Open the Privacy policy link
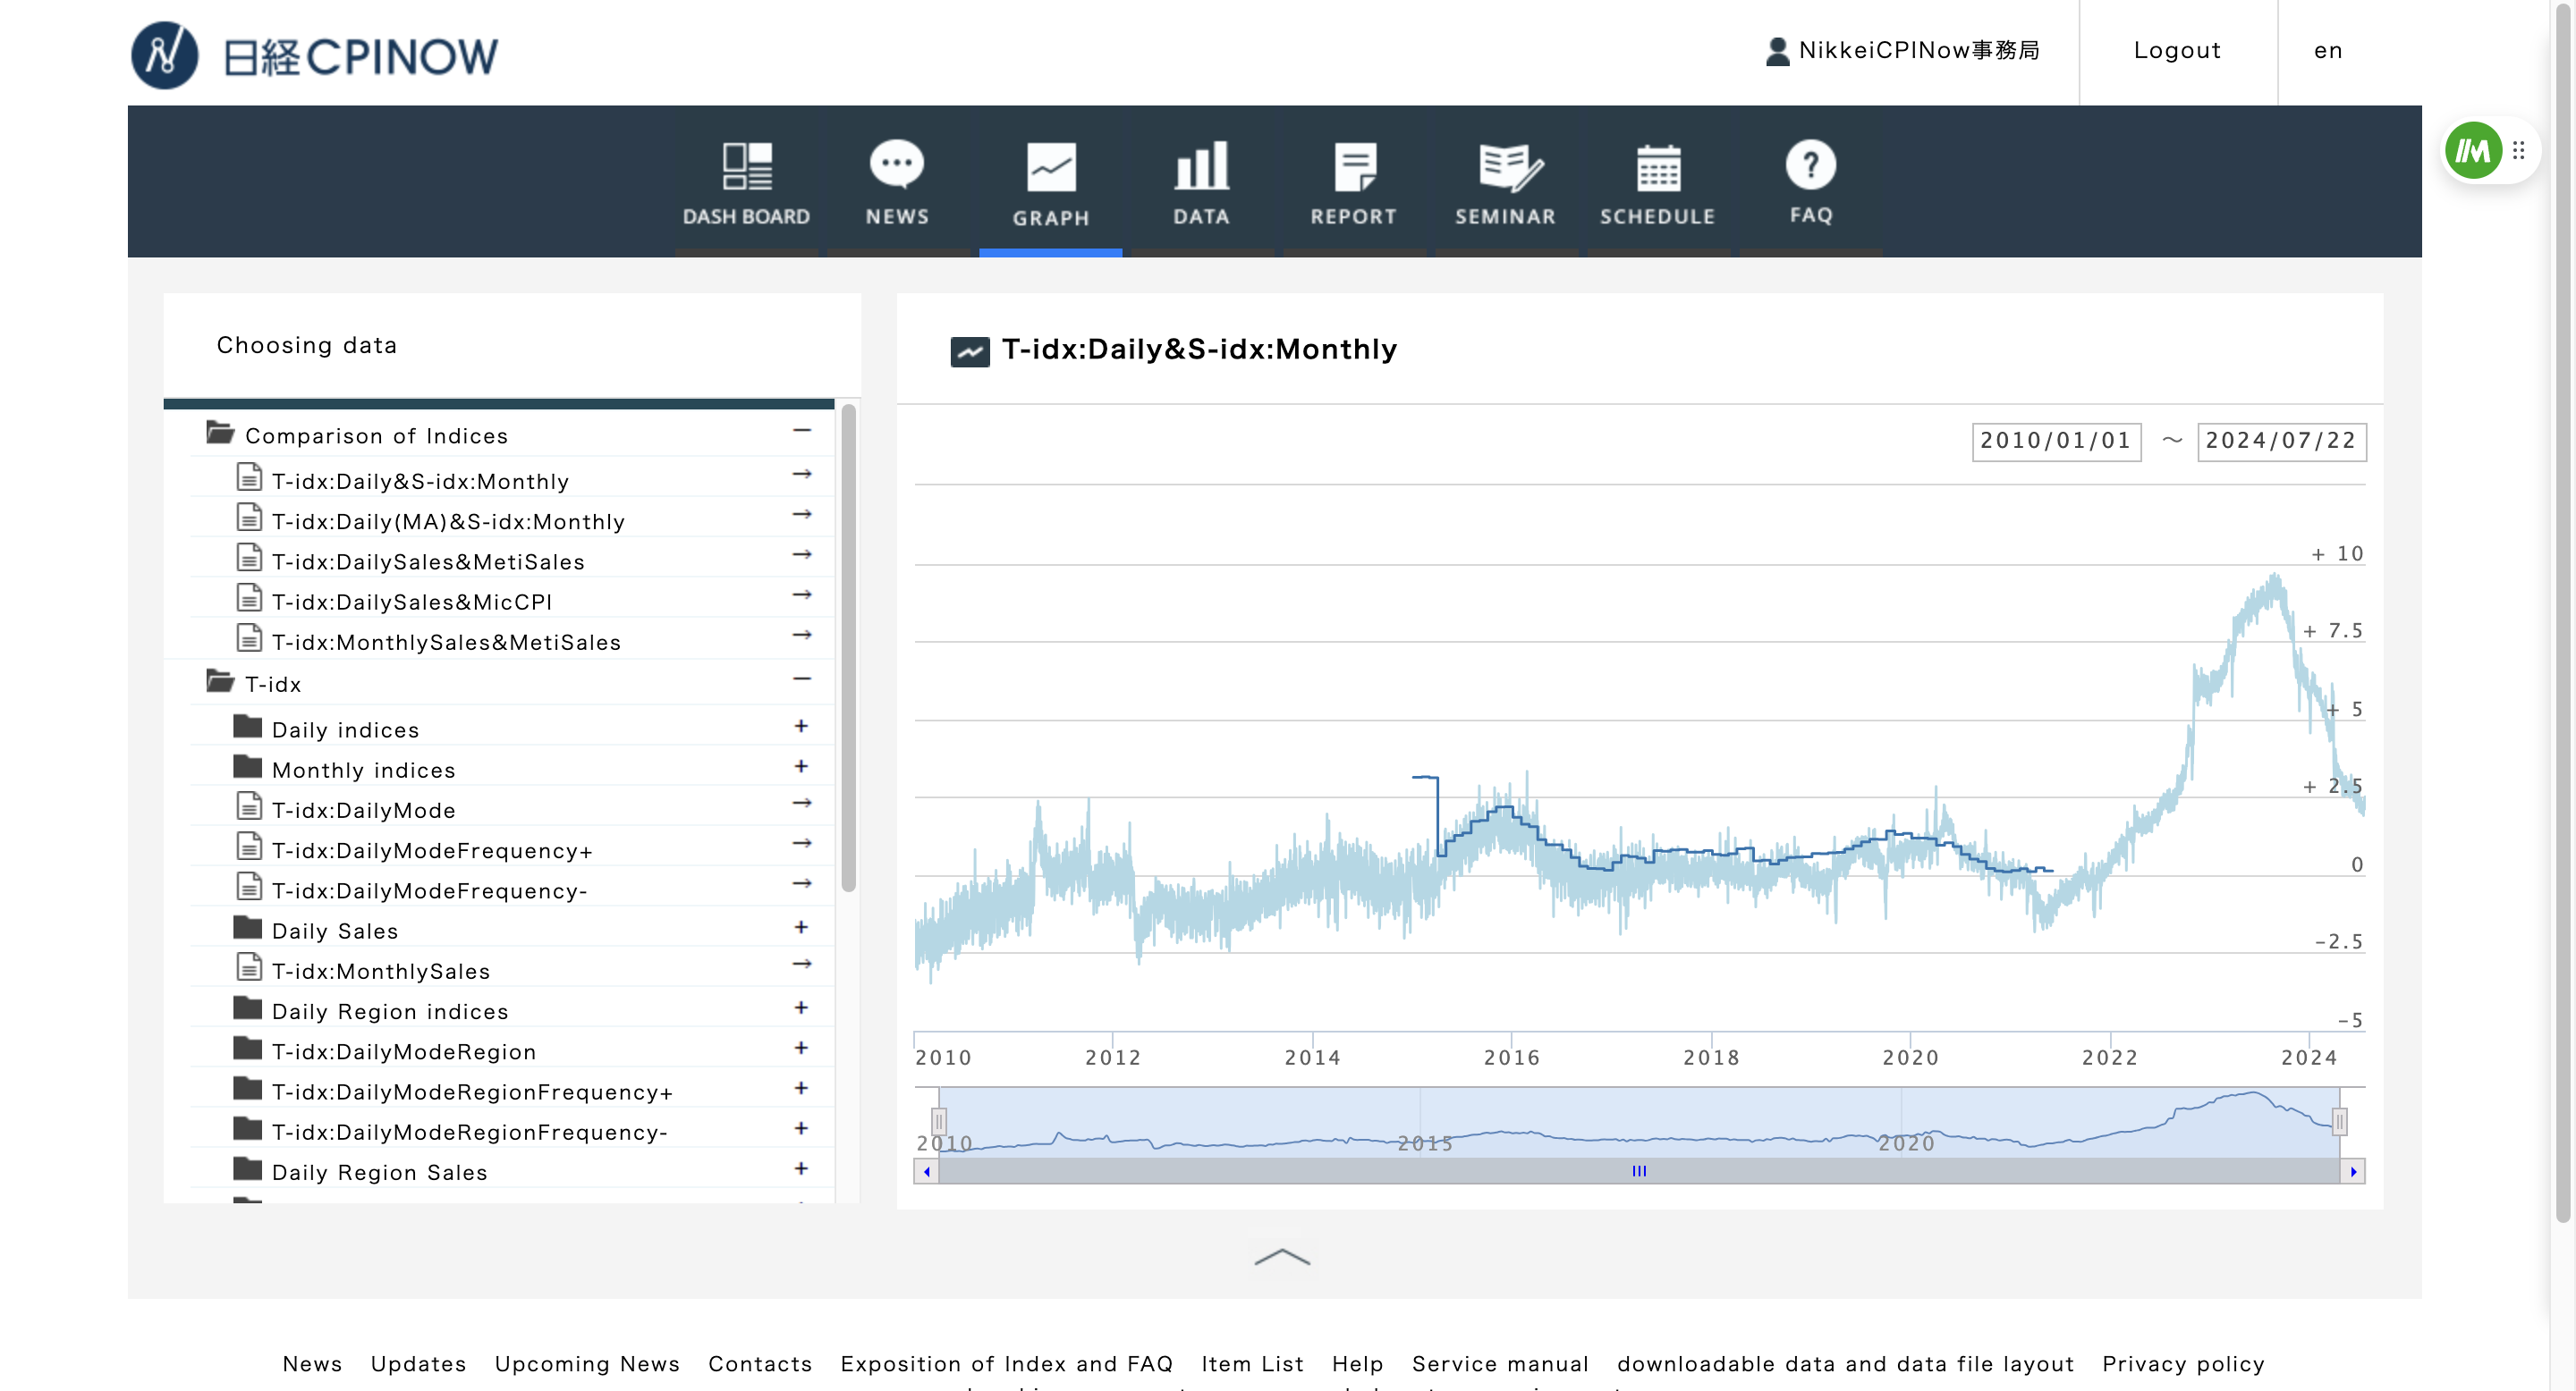This screenshot has width=2576, height=1391. 2182,1364
